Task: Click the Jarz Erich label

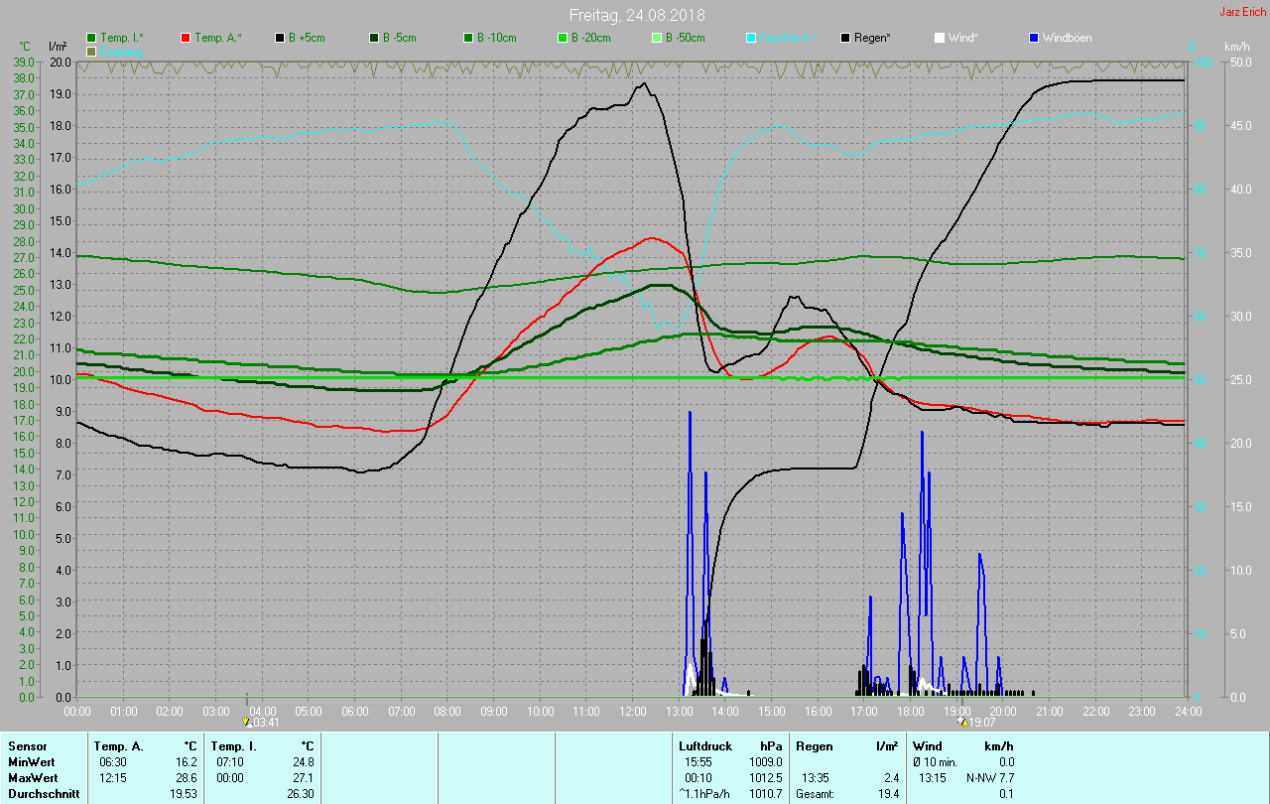Action: (x=1242, y=12)
